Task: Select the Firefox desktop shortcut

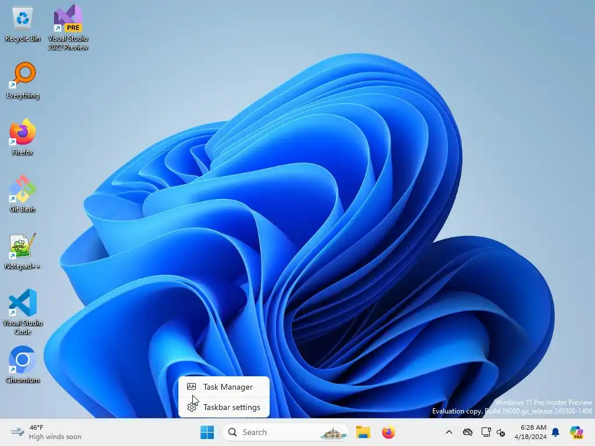Action: [23, 137]
